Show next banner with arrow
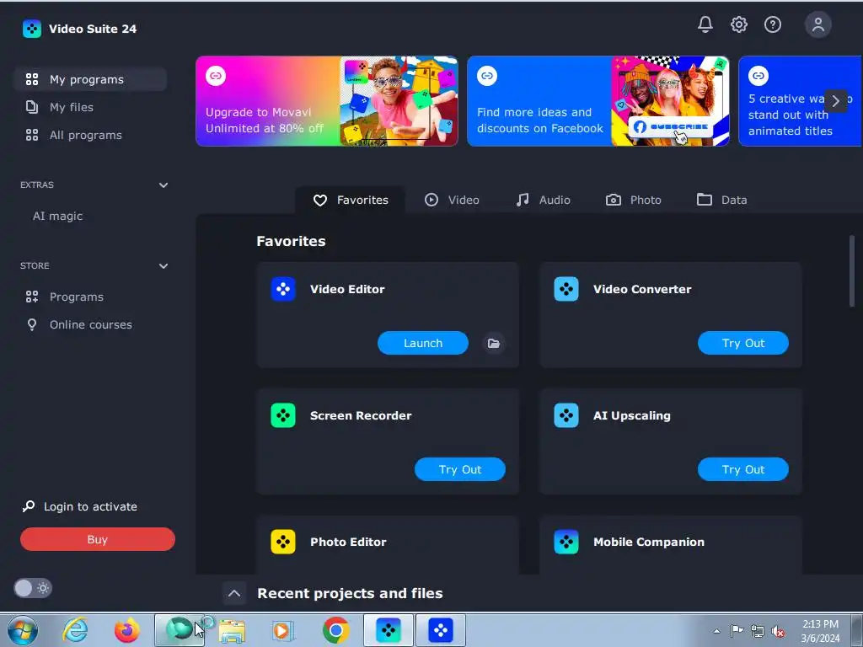863x647 pixels. pos(835,101)
